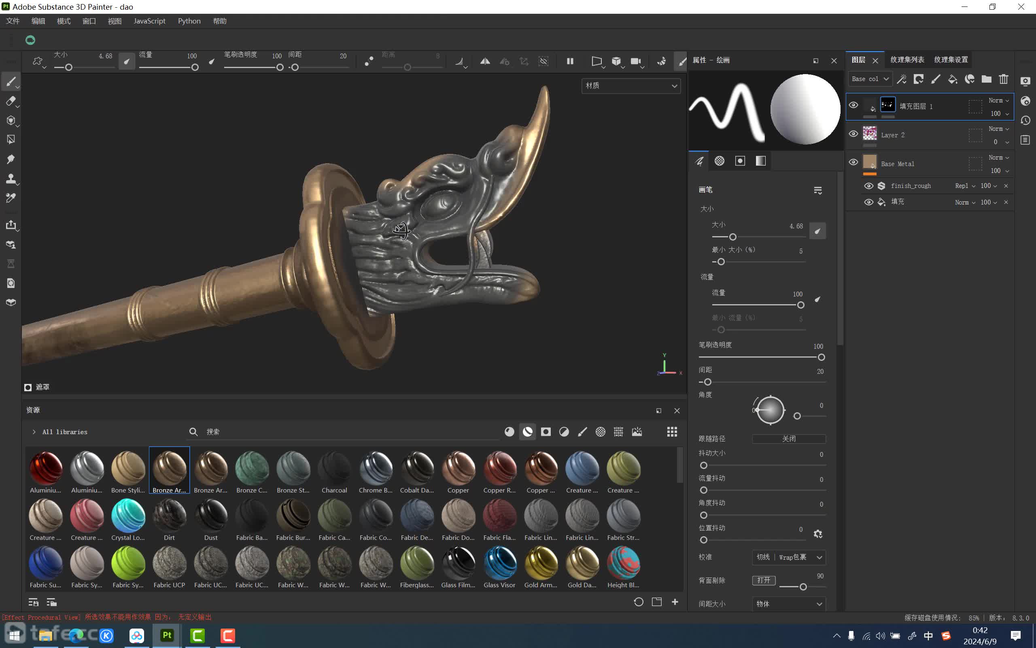Open the 校准 切线 Wrap包裹 dropdown

pos(789,557)
